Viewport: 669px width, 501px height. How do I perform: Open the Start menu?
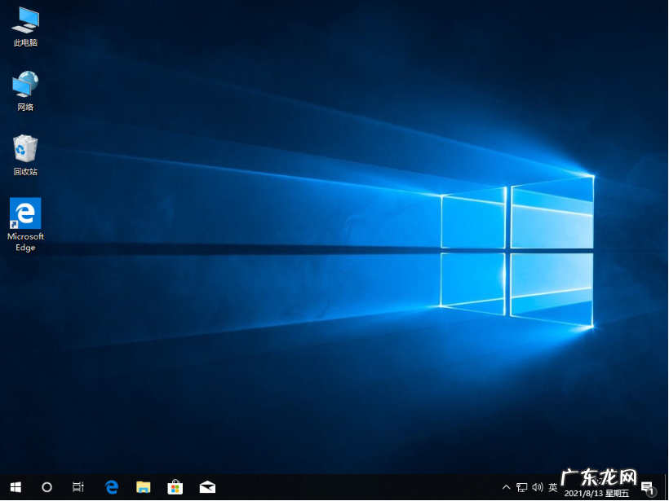pyautogui.click(x=16, y=487)
